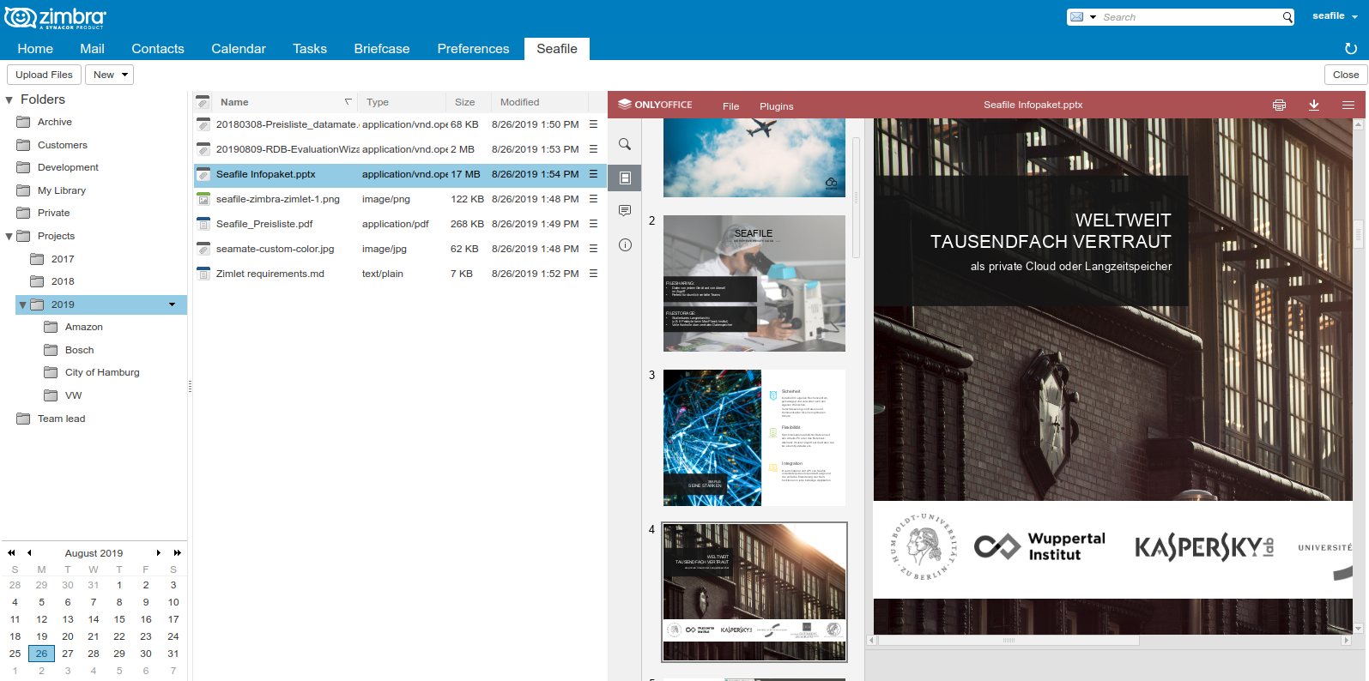Select the City of Hamburg subfolder
This screenshot has height=681, width=1369.
click(x=102, y=372)
